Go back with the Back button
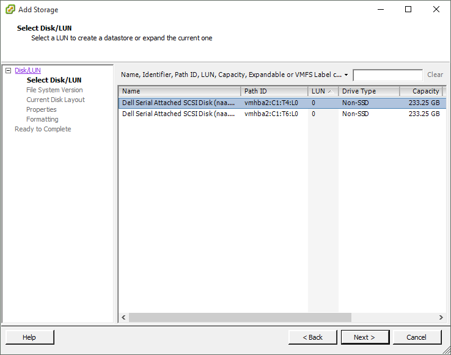Screen dimensions: 451x355 (313, 337)
